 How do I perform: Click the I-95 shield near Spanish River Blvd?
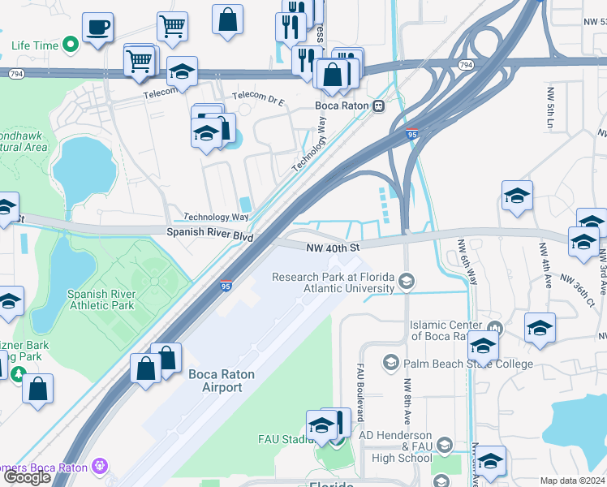(226, 286)
